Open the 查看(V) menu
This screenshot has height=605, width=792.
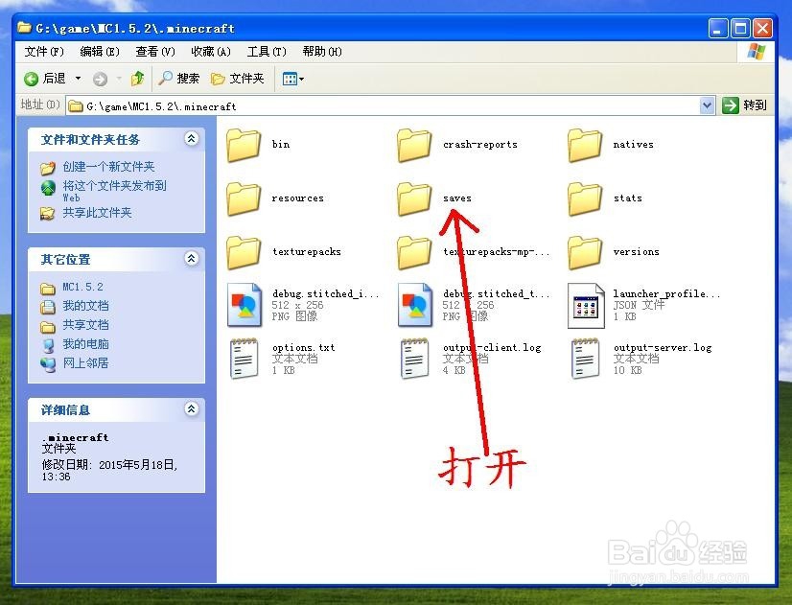coord(155,52)
